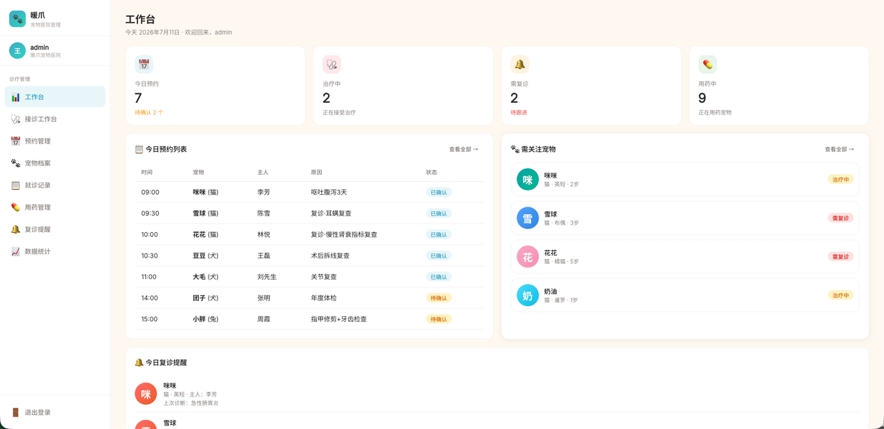
Task: Click the 咪咪 avatar in 今日复诊提醒
Action: 146,394
